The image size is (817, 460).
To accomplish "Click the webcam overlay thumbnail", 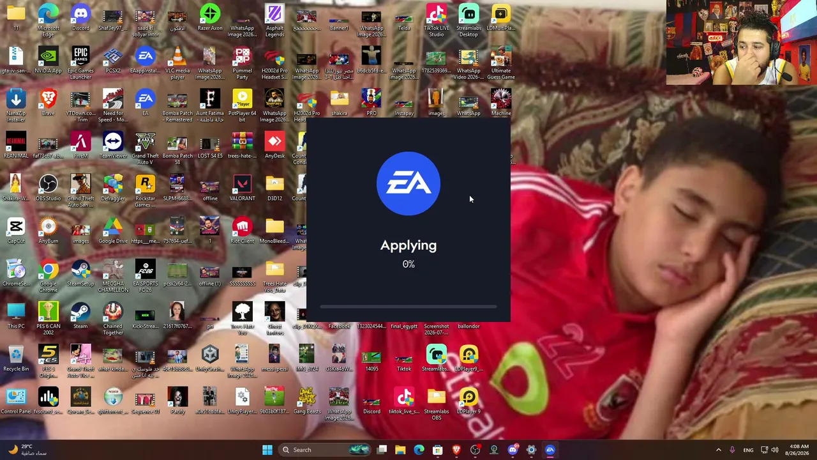I will 741,42.
